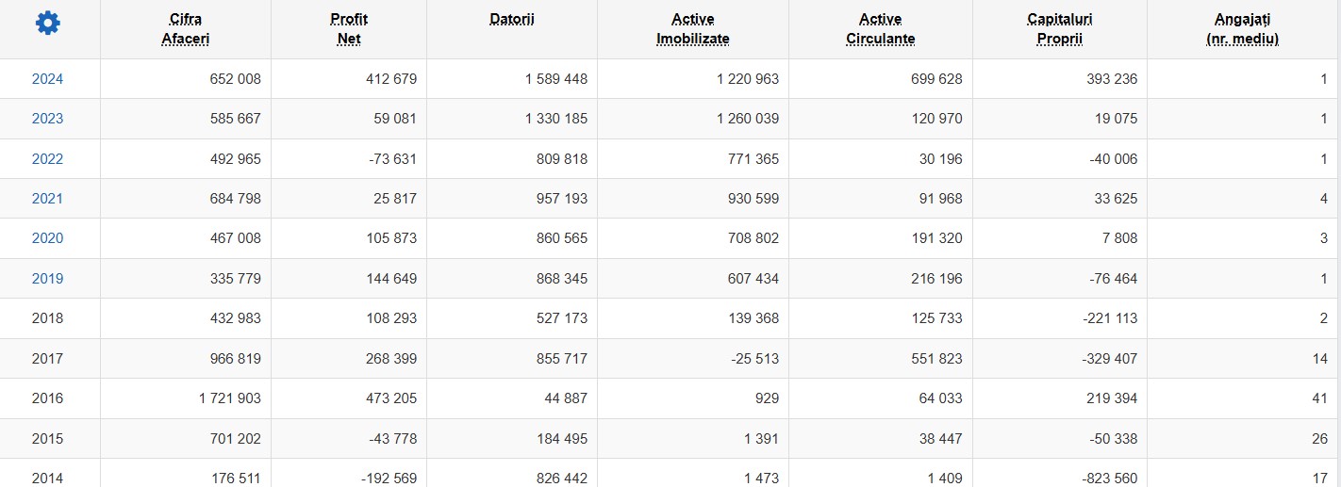Click the Cifra Afaceri column header
The height and width of the screenshot is (487, 1341).
[x=186, y=29]
